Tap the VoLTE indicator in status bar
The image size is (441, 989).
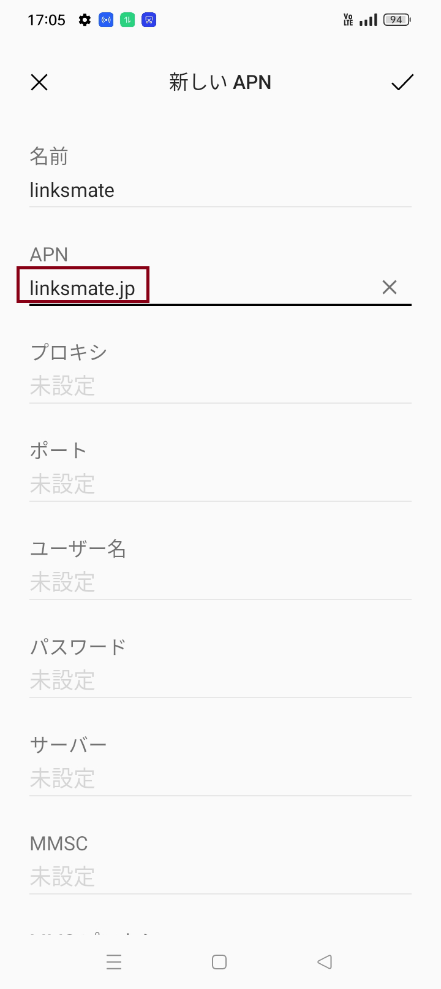click(x=347, y=20)
